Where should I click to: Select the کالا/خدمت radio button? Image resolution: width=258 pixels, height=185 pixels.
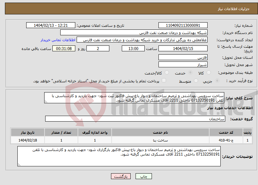pyautogui.click(x=167, y=73)
